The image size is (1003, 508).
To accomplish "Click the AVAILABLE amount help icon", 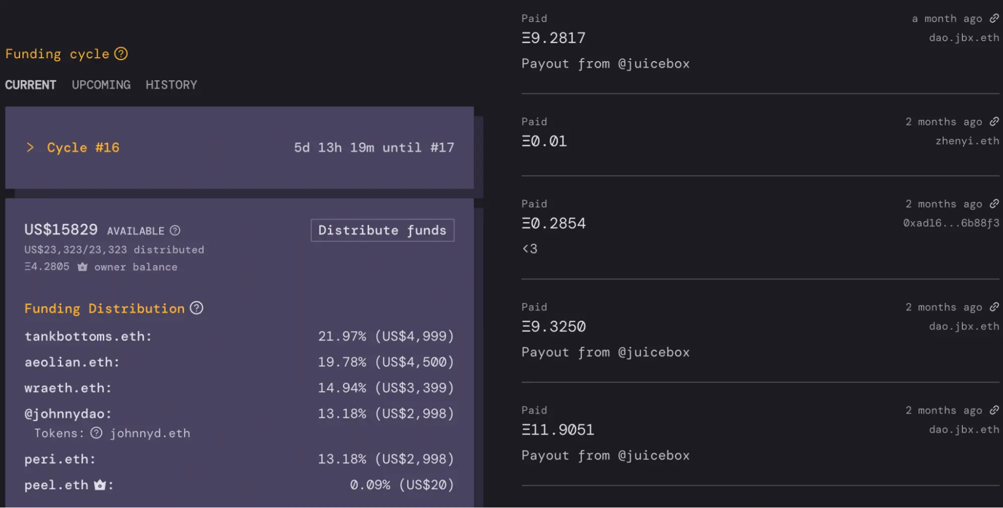I will 175,231.
